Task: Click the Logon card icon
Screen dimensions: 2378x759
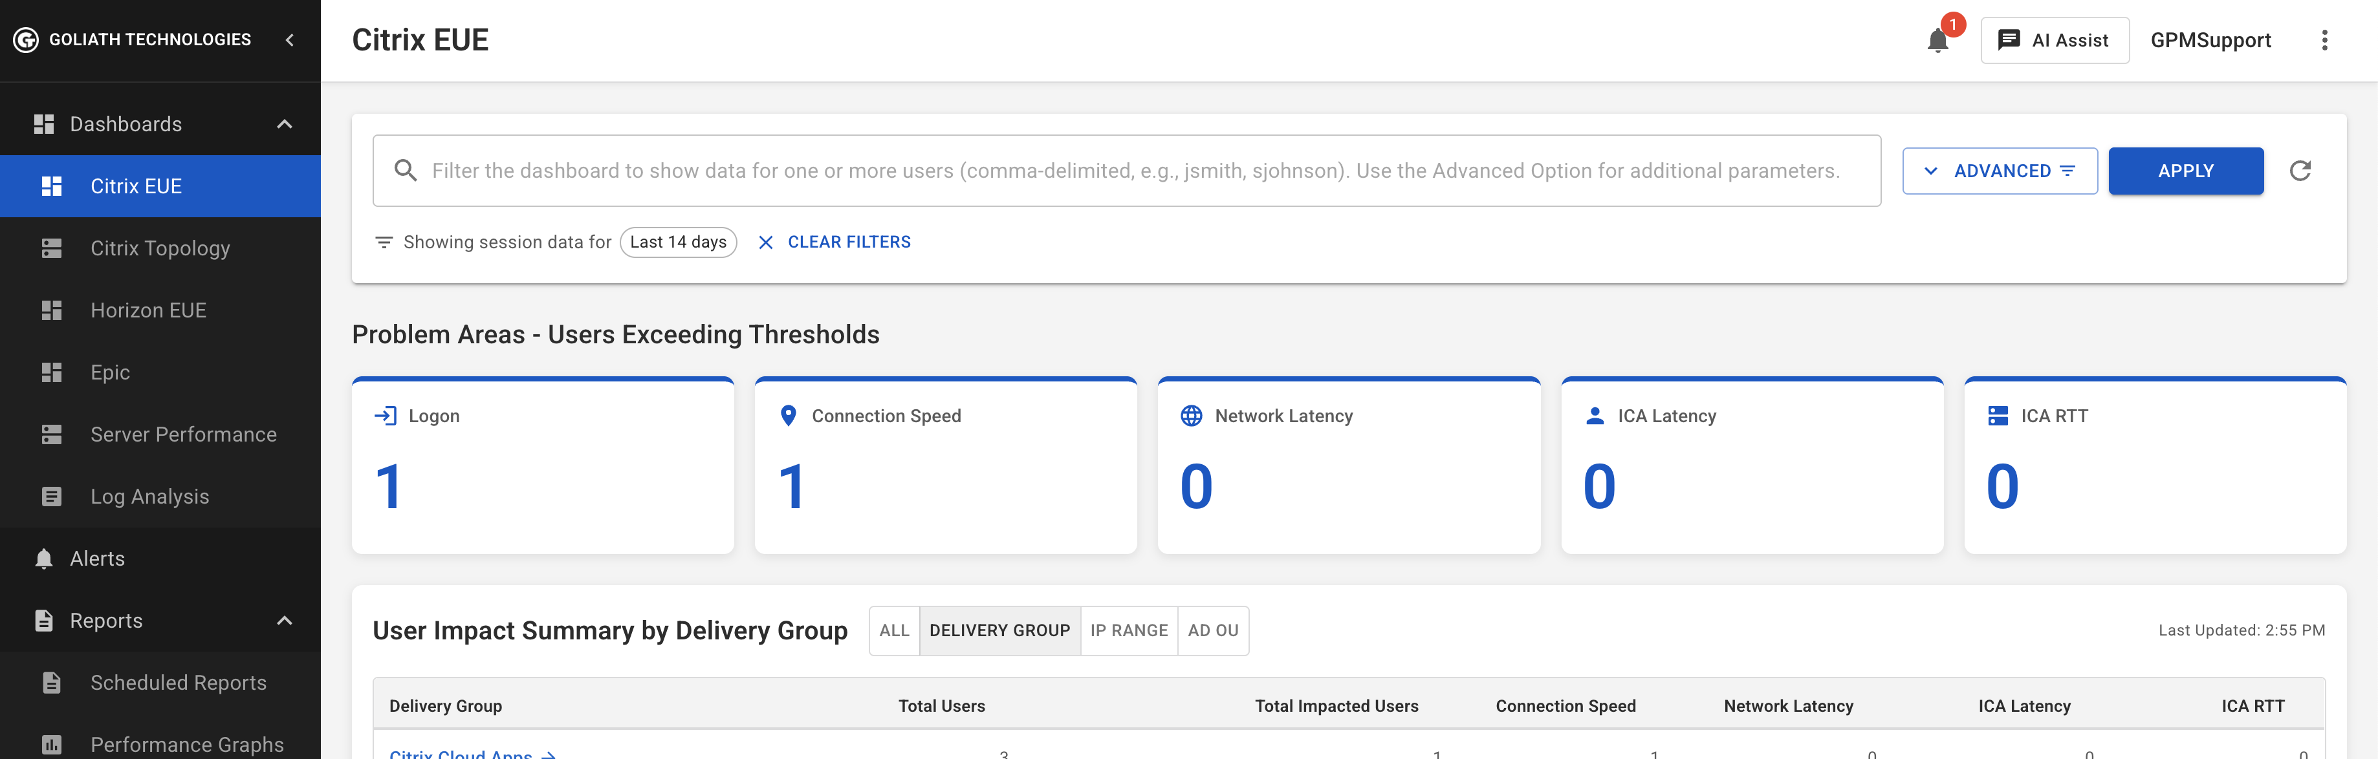Action: tap(385, 416)
